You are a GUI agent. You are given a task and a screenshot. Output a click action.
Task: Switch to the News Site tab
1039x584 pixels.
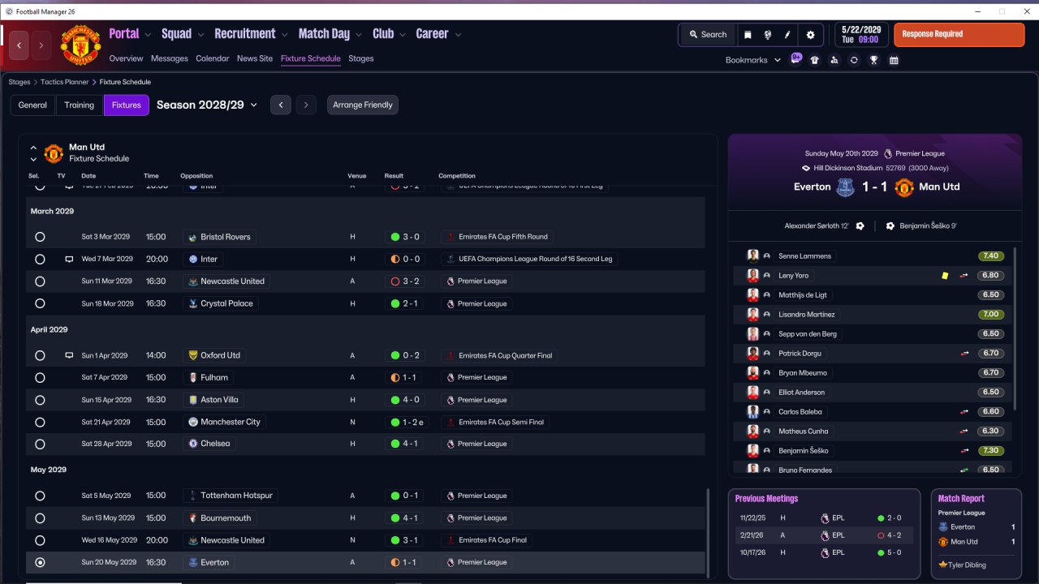tap(255, 58)
